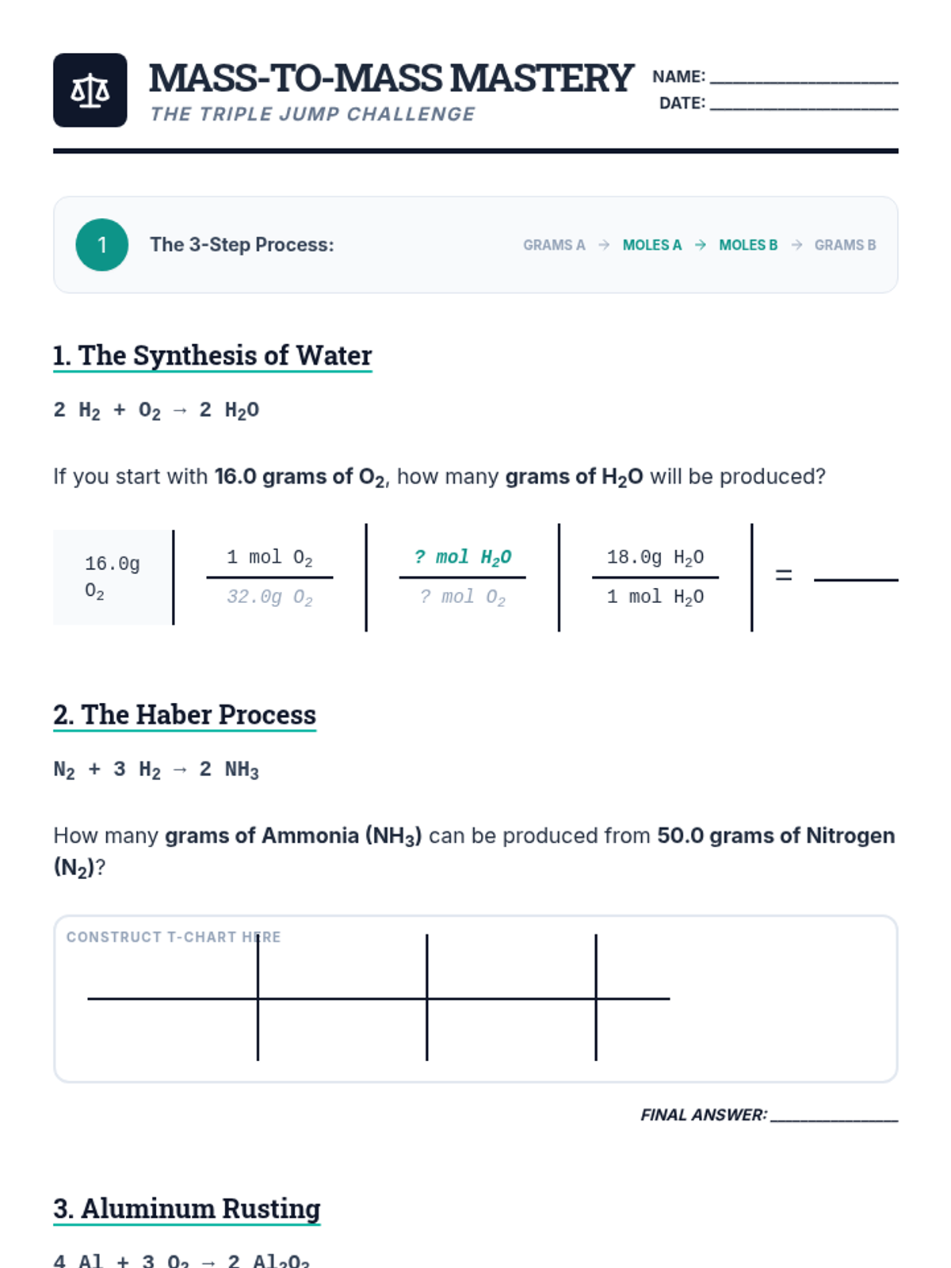Click the green step number 1 circle
Screen dimensions: 951x1268
(x=101, y=245)
